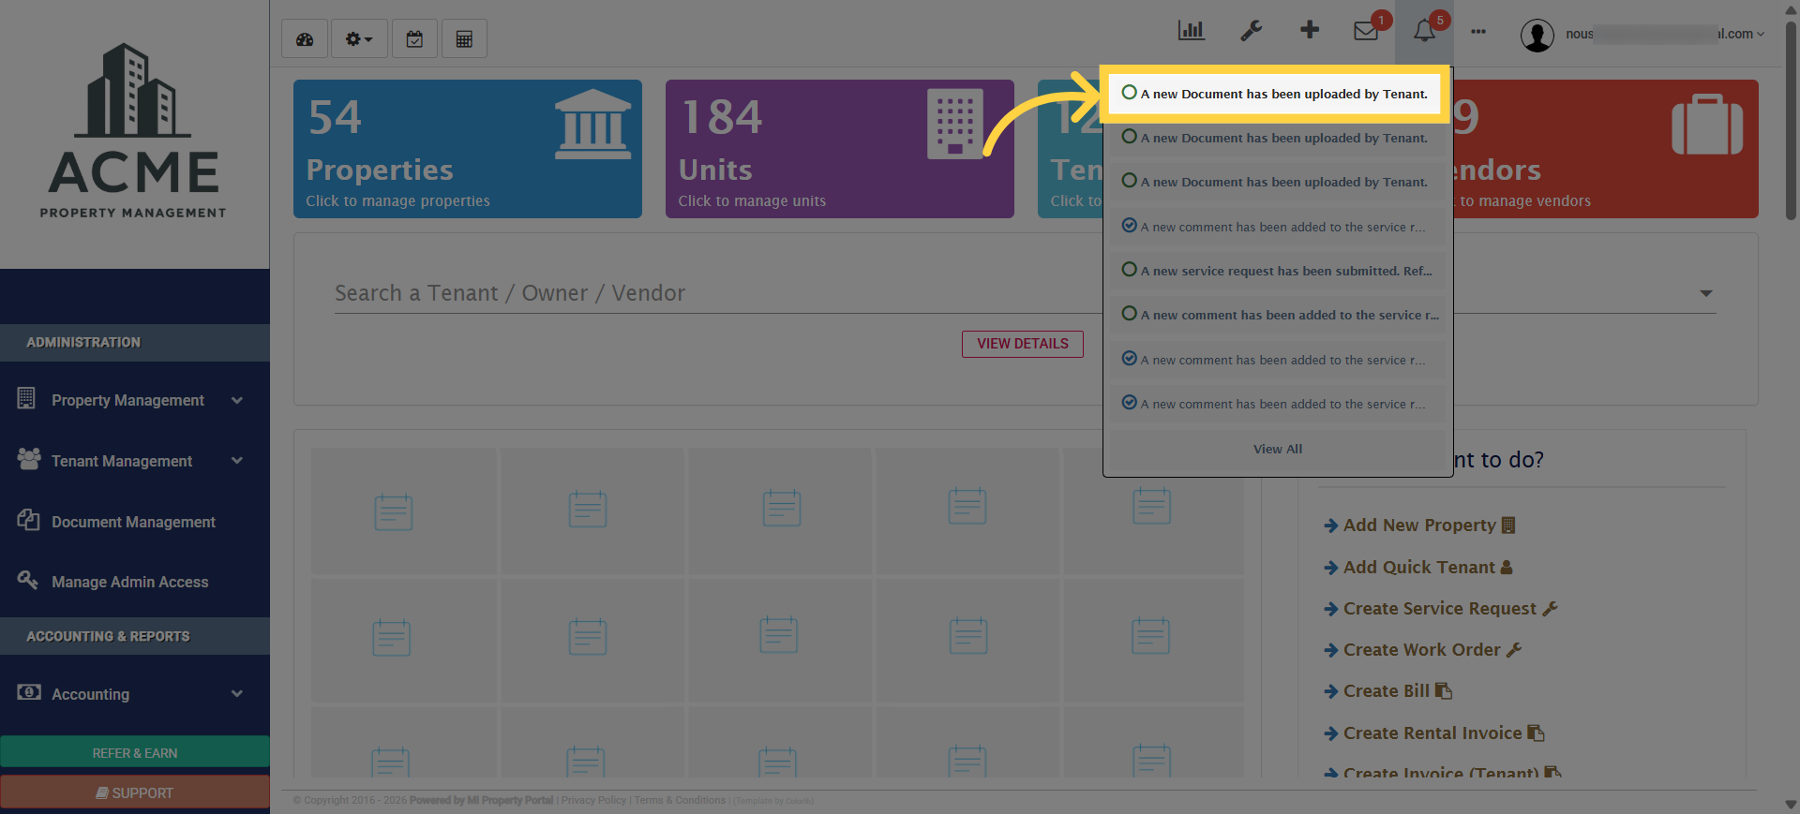The height and width of the screenshot is (814, 1800).
Task: Toggle the notifications bell
Action: [x=1424, y=31]
